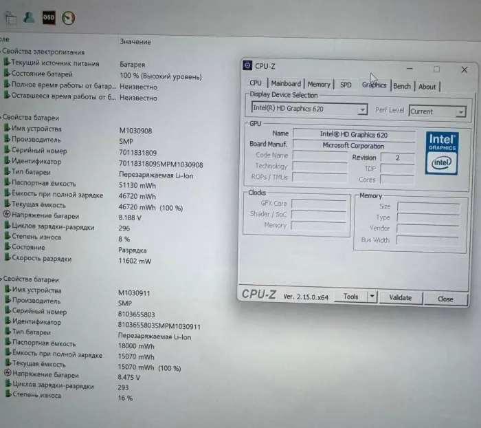
Task: Select the Текущий источник питания row
Action: pos(74,63)
